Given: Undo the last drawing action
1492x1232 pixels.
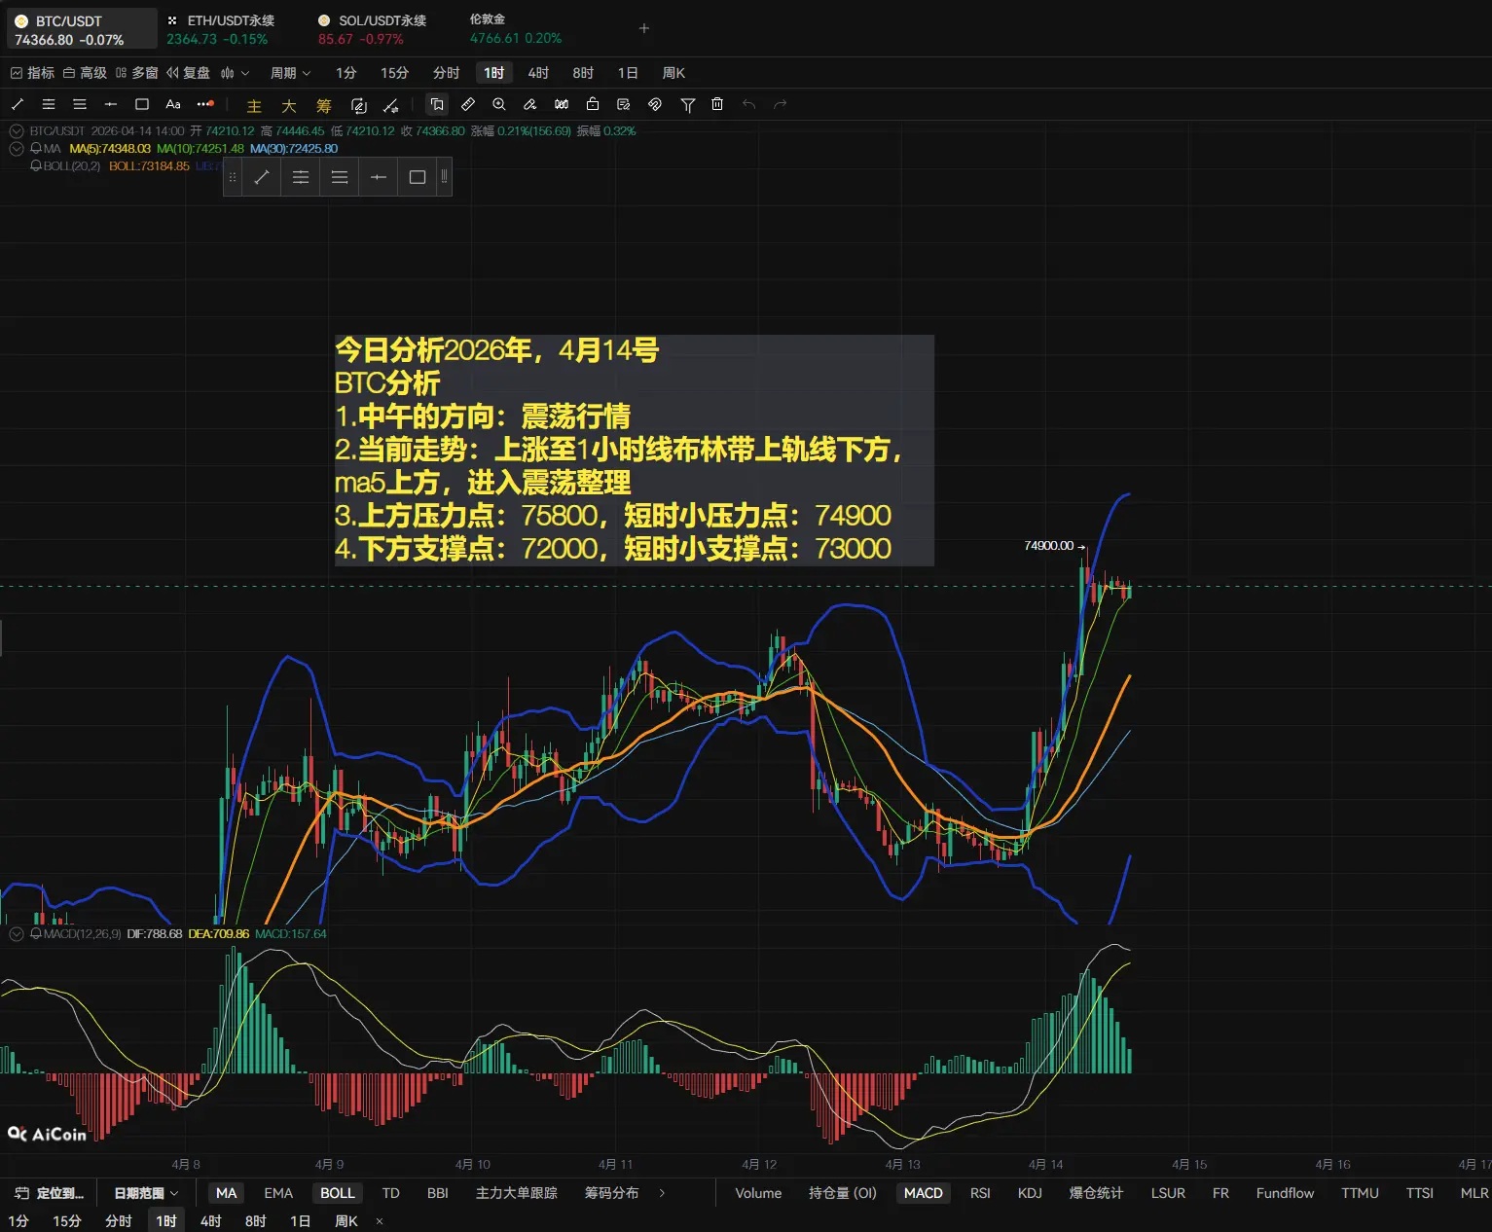Looking at the screenshot, I should click(x=748, y=104).
